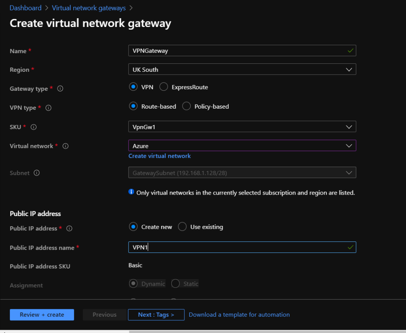Choose Policy-based VPN type
The image size is (406, 333).
coord(187,106)
